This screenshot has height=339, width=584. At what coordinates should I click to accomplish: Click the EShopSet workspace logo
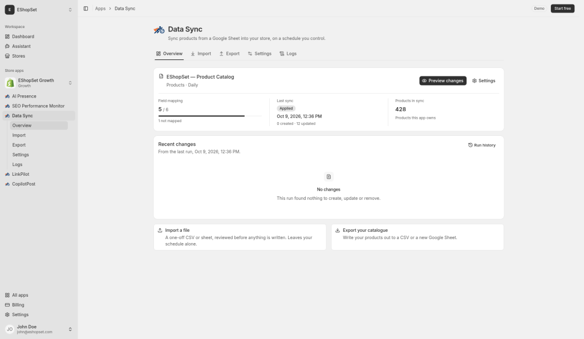pos(10,10)
